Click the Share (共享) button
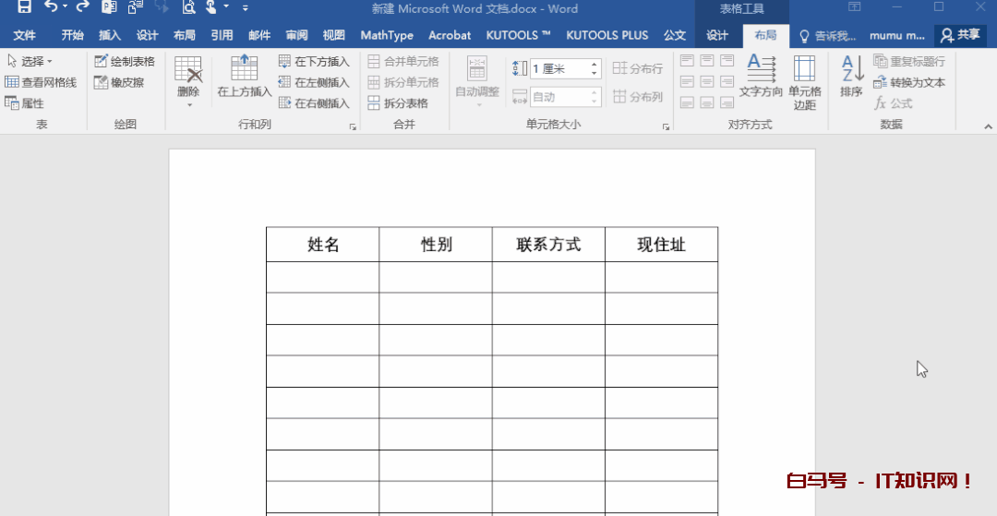 [x=960, y=35]
